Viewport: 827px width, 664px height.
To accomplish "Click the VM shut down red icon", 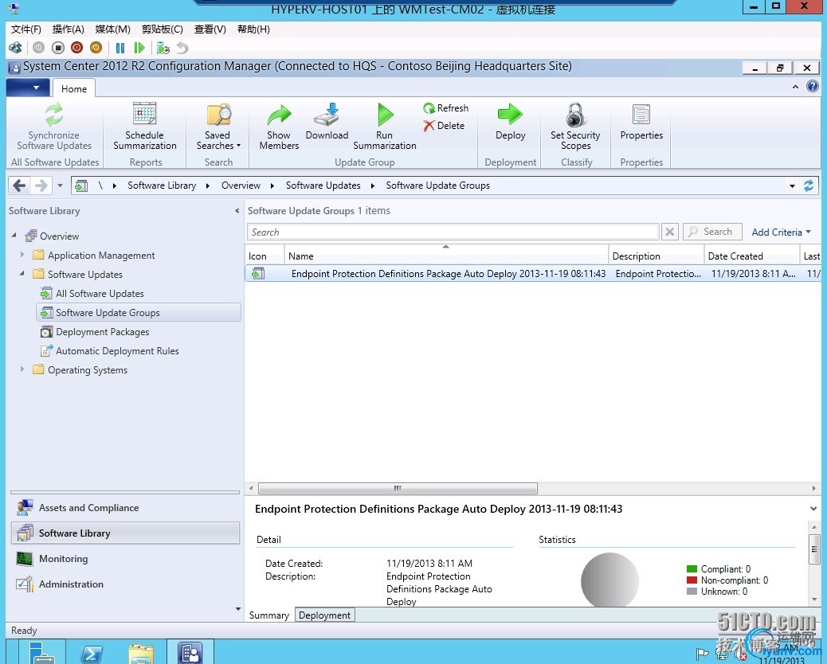I will coord(77,48).
